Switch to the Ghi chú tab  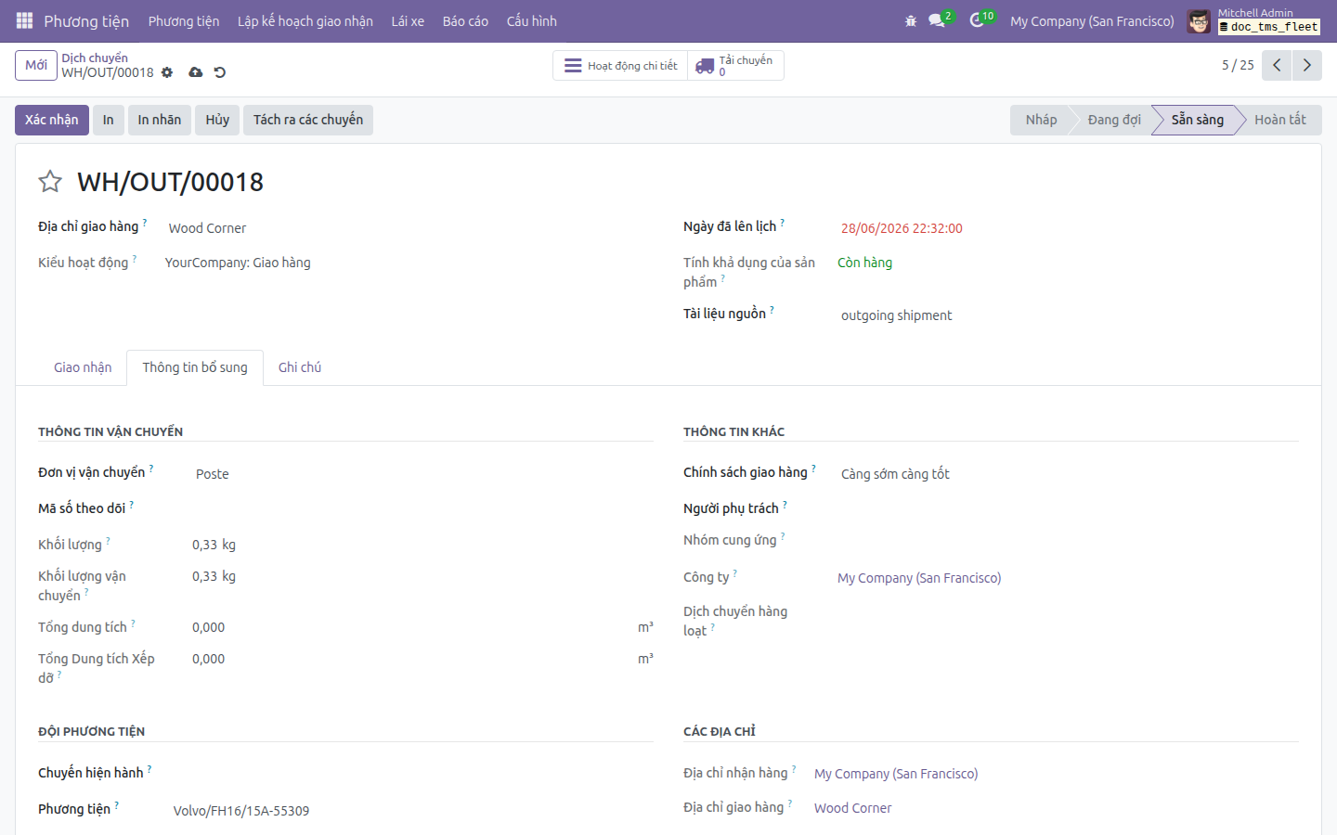pos(300,367)
